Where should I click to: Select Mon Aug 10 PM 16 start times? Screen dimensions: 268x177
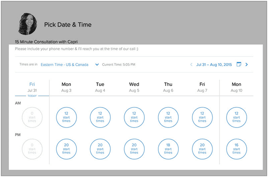(x=236, y=149)
